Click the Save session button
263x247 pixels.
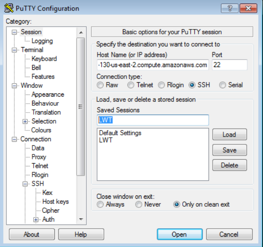click(229, 150)
